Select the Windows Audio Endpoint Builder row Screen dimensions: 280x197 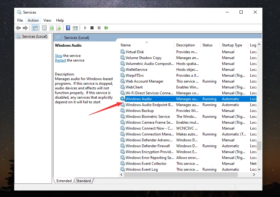pos(188,105)
